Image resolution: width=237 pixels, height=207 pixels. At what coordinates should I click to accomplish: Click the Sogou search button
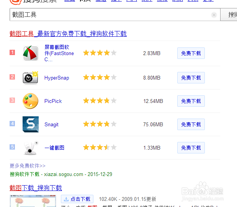[229, 15]
